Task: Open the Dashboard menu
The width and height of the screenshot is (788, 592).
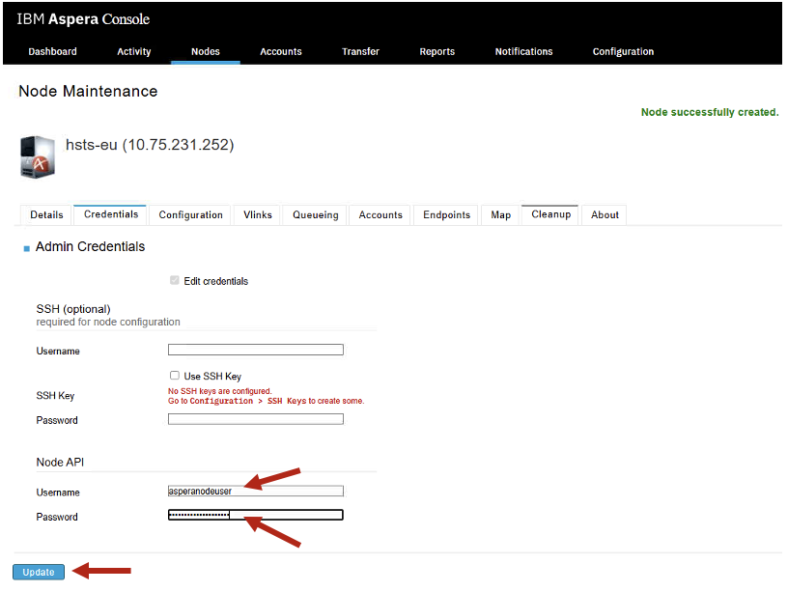Action: [52, 51]
